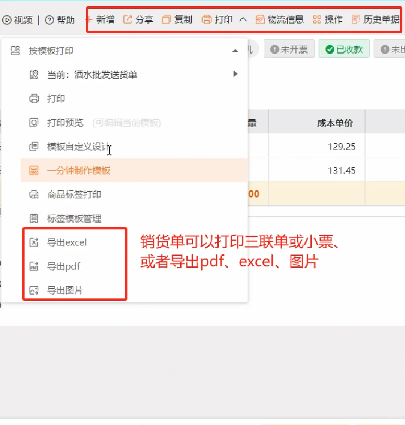Collapse 按模板打印 section arrow

(x=235, y=51)
